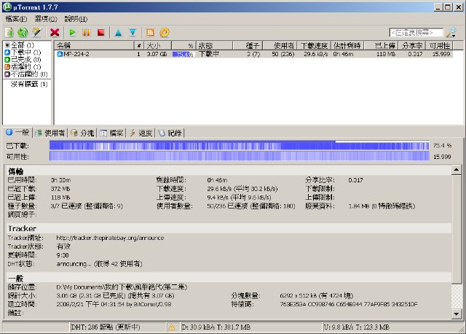Open the 檔案 (File) menu
466x334 pixels.
16,19
